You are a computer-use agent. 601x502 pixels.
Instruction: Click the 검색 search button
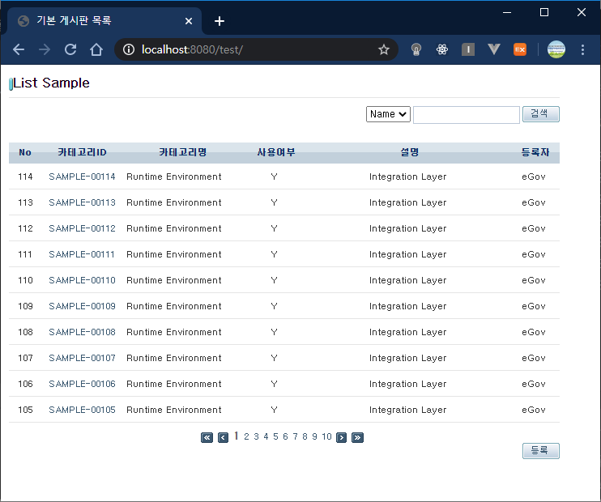(540, 114)
